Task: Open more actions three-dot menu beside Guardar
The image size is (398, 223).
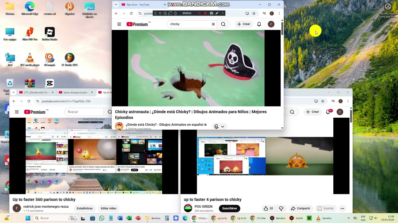Action: point(342,208)
